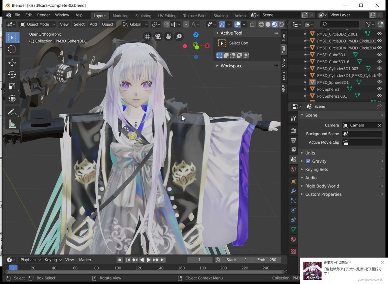Expand the Units panel
Image resolution: width=388 pixels, height=284 pixels.
(310, 153)
